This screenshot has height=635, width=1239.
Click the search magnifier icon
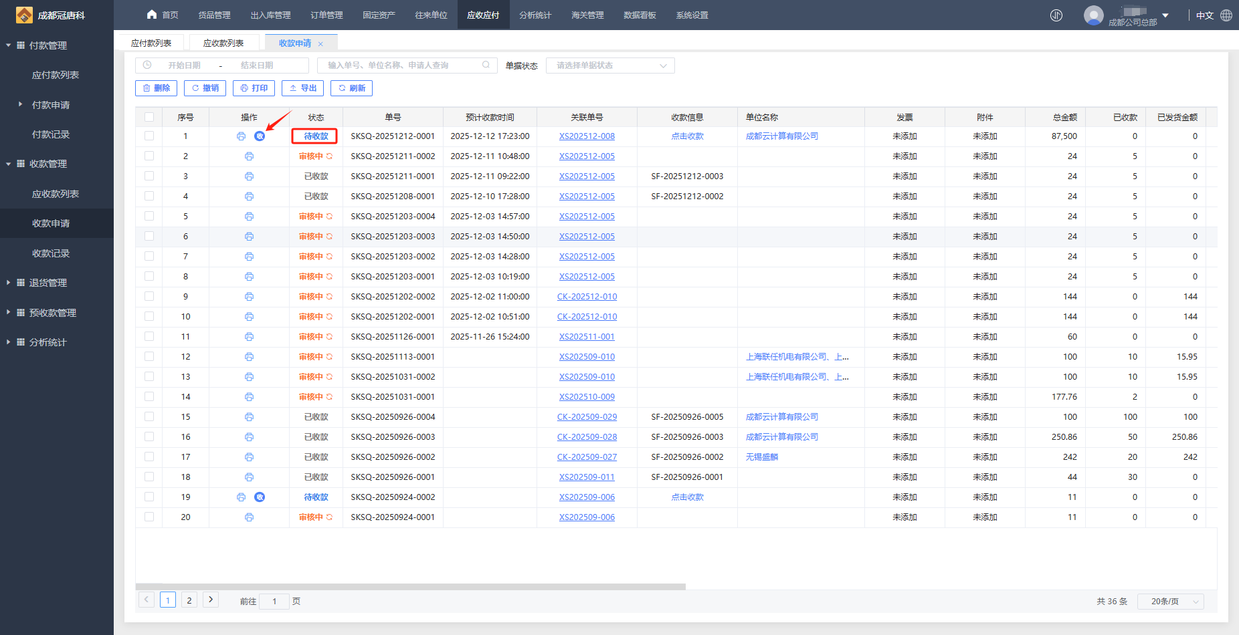coord(486,66)
